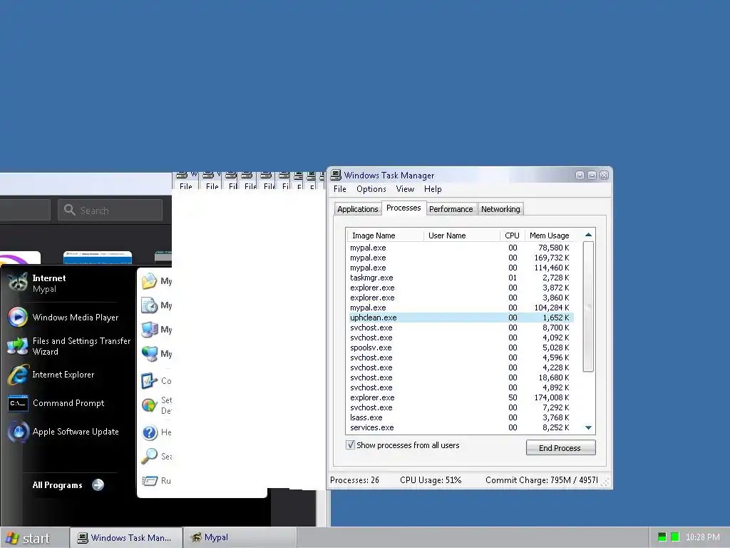Screen dimensions: 730x548
Task: Switch to Mypal taskbar button
Action: click(240, 538)
